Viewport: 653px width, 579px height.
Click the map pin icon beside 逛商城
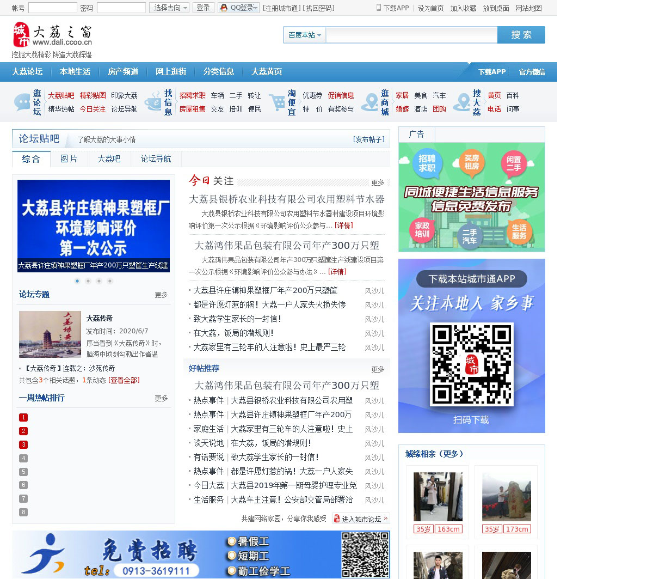click(x=369, y=102)
